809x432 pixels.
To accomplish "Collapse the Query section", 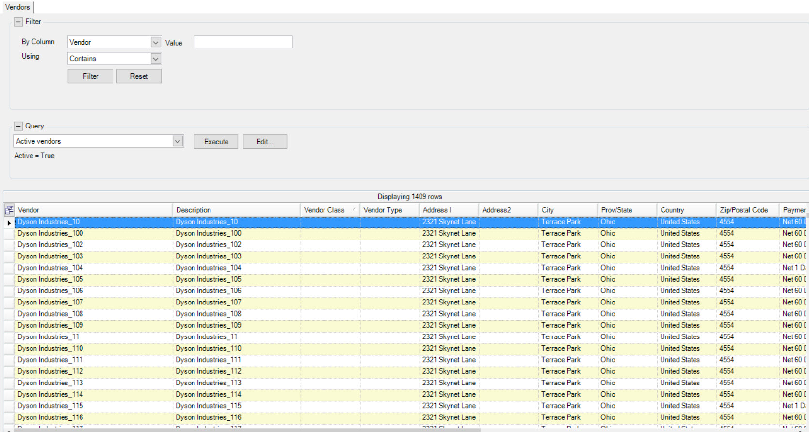I will coord(18,126).
